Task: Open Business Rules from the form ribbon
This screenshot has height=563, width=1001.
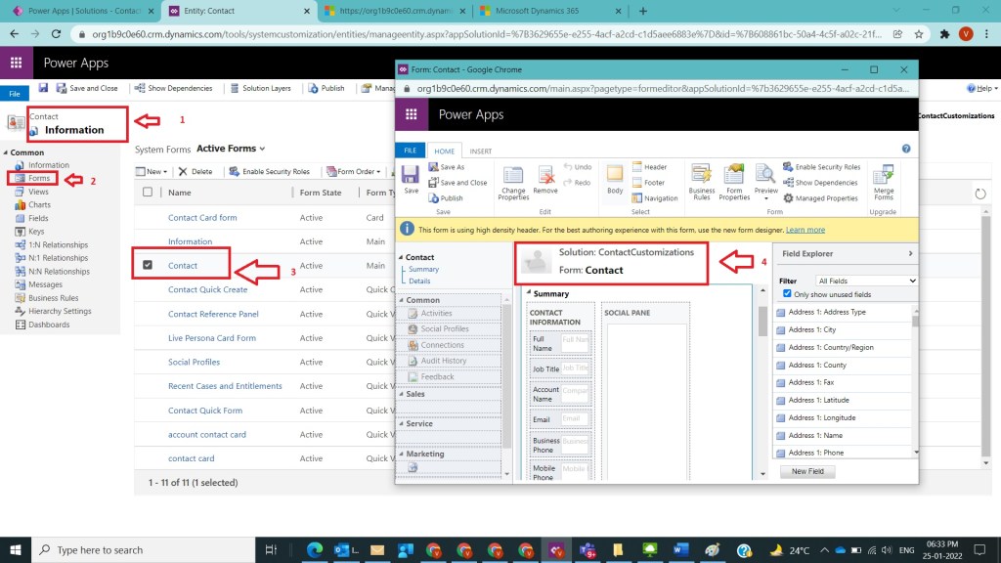Action: point(701,180)
